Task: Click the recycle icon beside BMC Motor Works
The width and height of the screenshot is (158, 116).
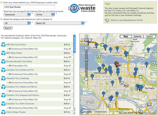Action: click(3, 53)
